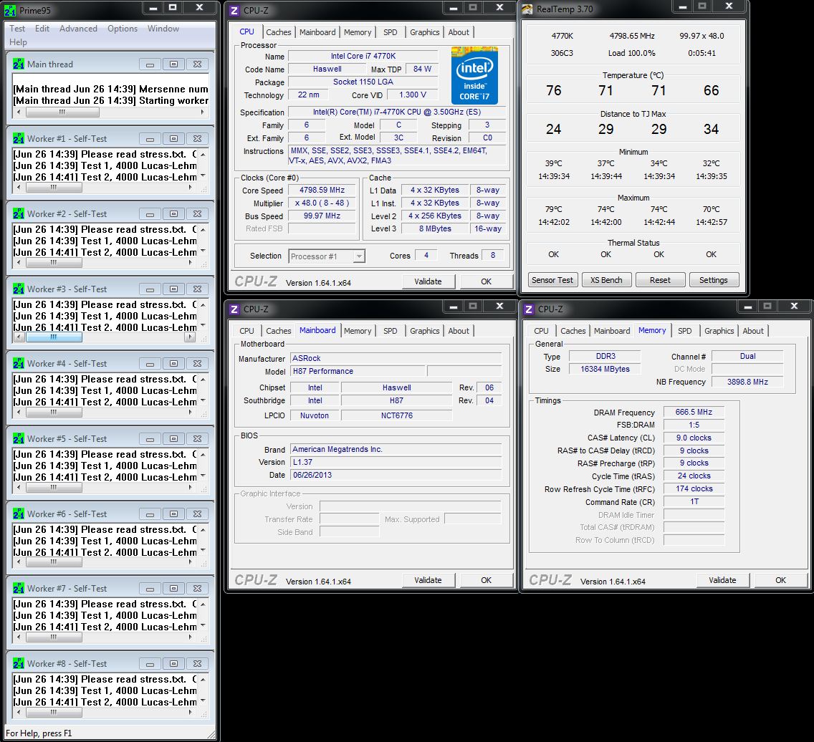Click the Worker #1 window icon

point(18,138)
